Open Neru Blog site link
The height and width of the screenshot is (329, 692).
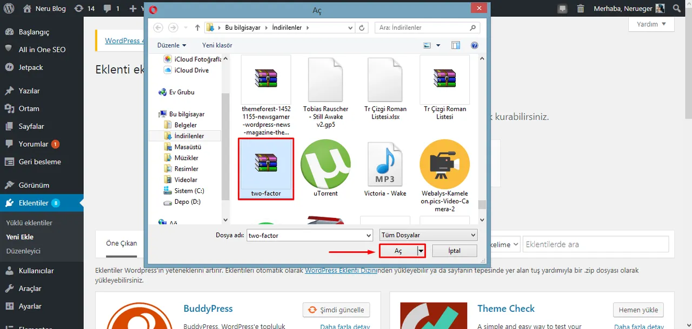[x=44, y=9]
